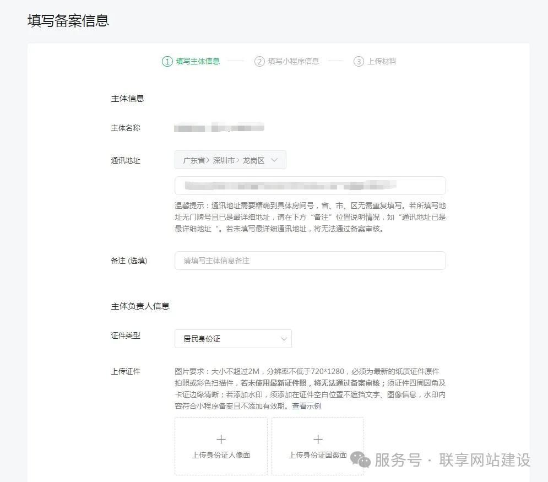The height and width of the screenshot is (482, 548).
Task: Expand the 证件类型 document type dropdown
Action: [233, 338]
